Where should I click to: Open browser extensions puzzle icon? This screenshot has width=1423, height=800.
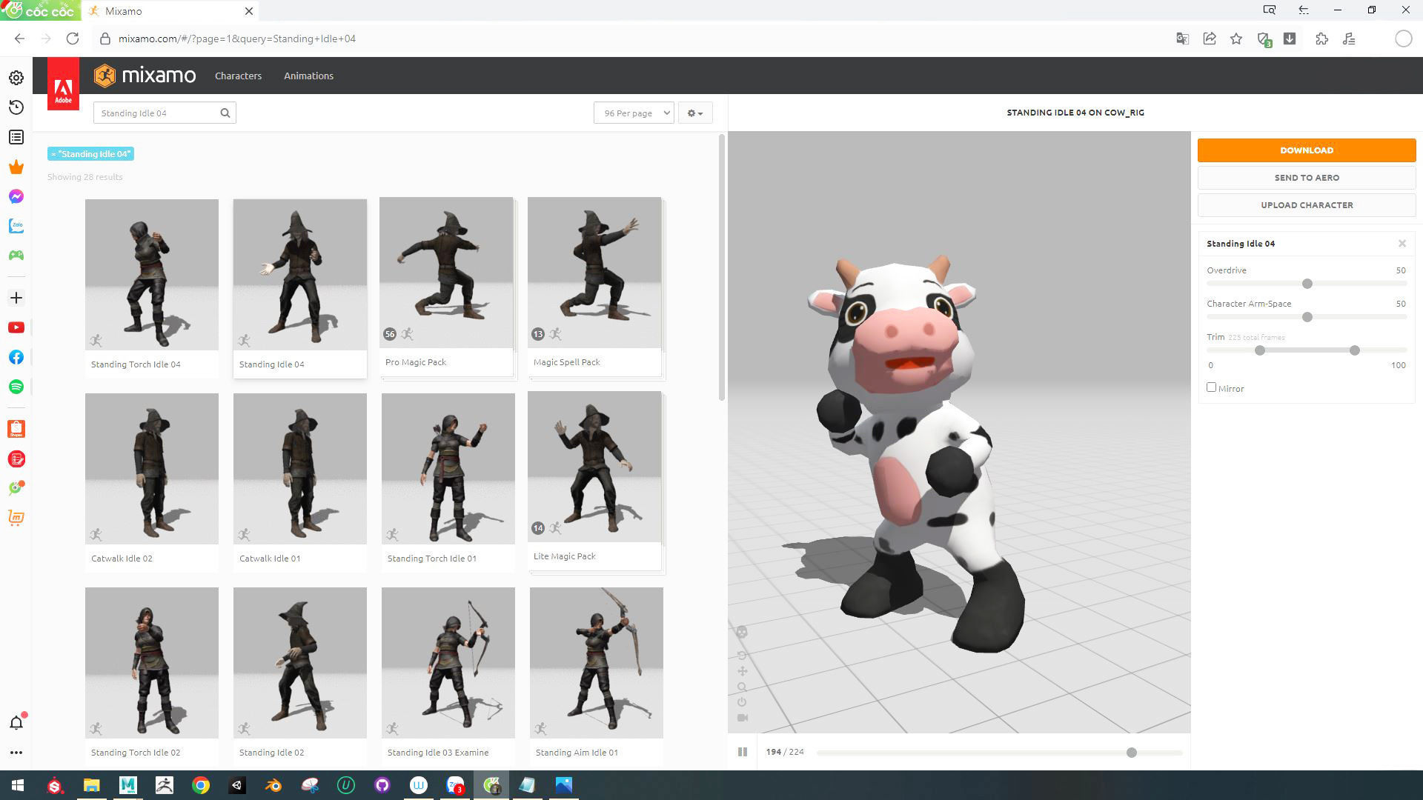click(1321, 39)
